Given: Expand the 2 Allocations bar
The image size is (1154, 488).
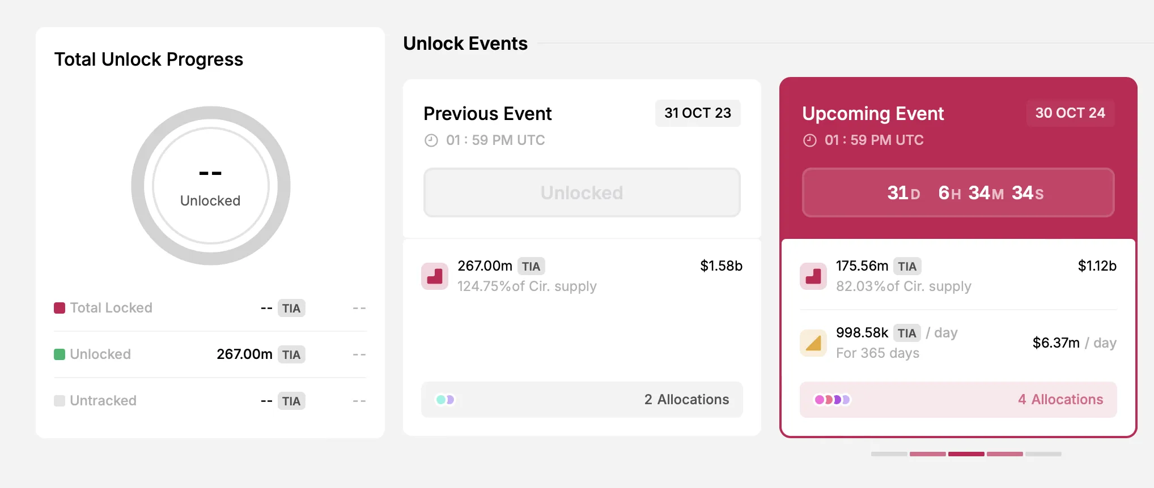Looking at the screenshot, I should click(582, 400).
